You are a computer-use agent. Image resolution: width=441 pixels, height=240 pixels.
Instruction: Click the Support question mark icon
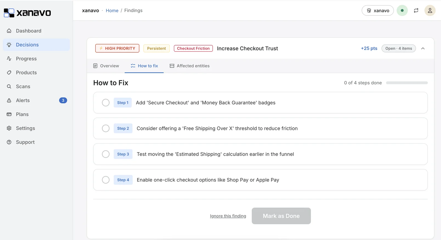tap(9, 142)
